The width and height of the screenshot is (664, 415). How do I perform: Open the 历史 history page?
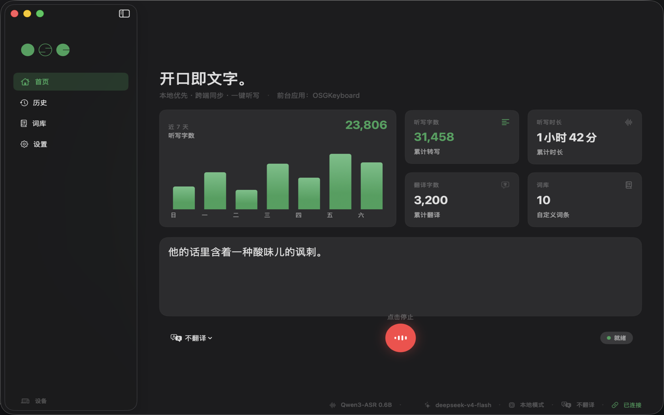pyautogui.click(x=71, y=103)
